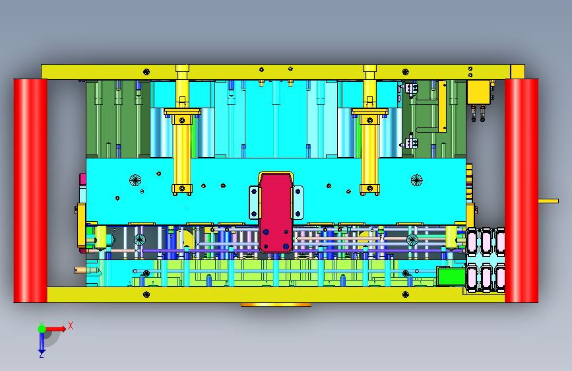Click the green Y axis dot on triad
572x371 pixels.
pyautogui.click(x=42, y=329)
